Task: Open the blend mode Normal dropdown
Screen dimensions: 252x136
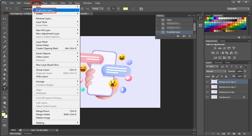Action: pos(216,71)
